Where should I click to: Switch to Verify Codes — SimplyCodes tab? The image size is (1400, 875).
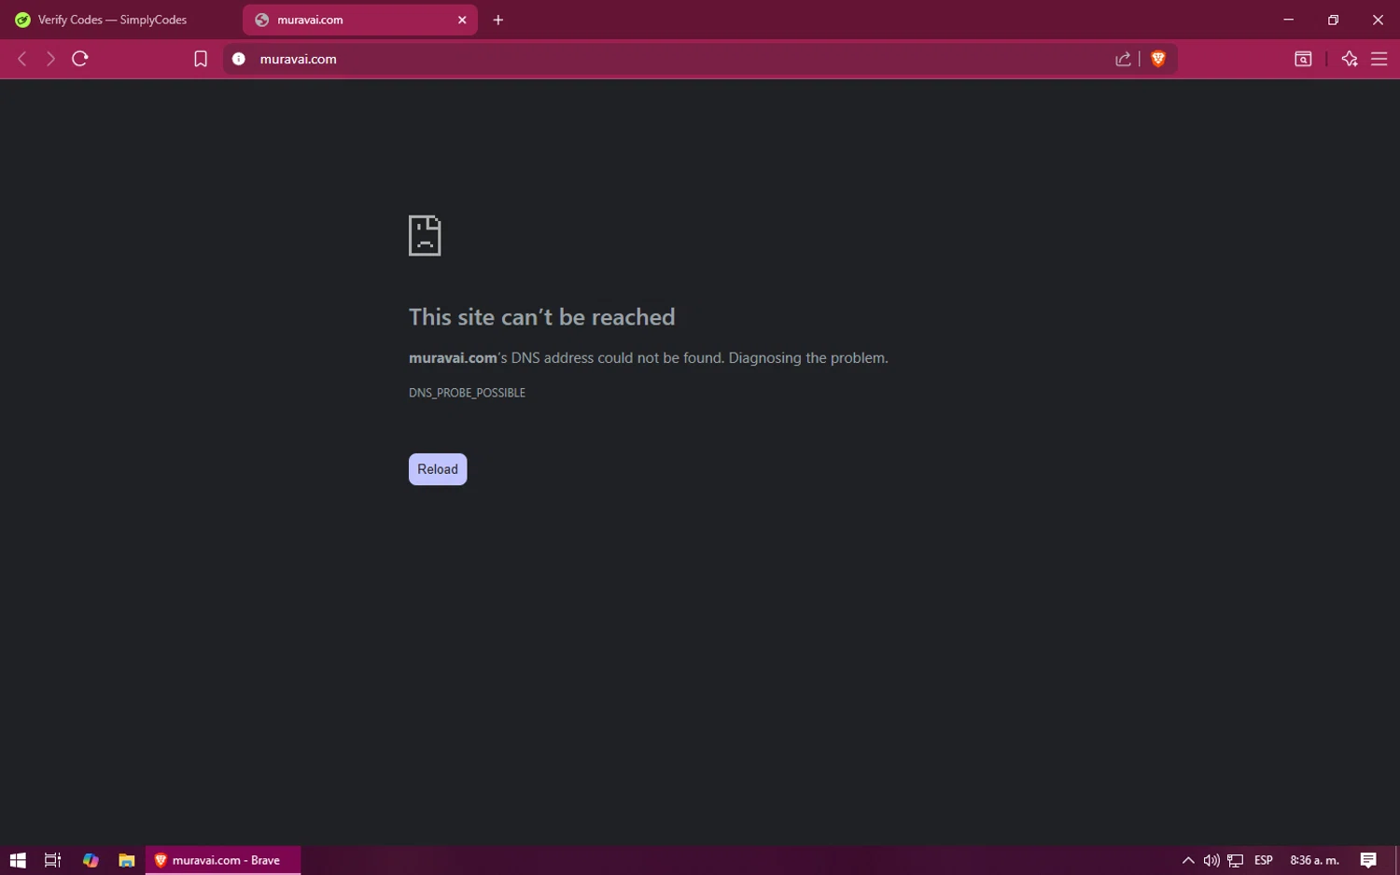(x=121, y=20)
